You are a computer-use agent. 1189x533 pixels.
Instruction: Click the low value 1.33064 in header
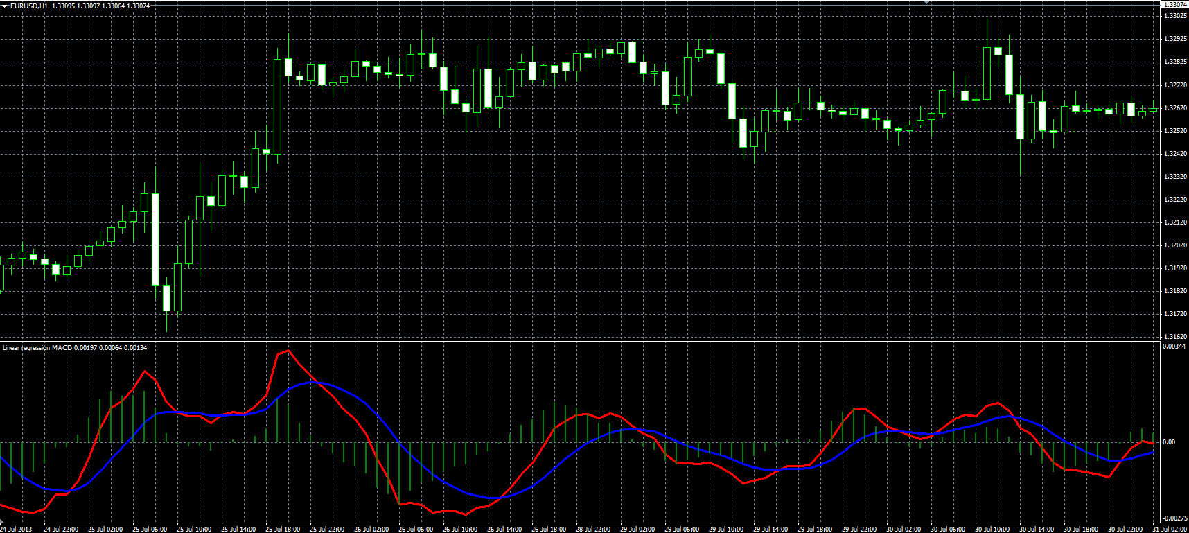pos(113,6)
